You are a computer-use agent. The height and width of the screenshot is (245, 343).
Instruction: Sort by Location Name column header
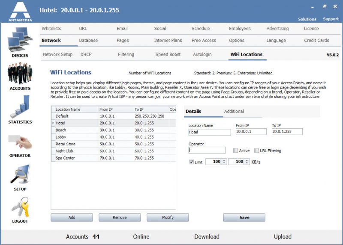click(x=77, y=109)
